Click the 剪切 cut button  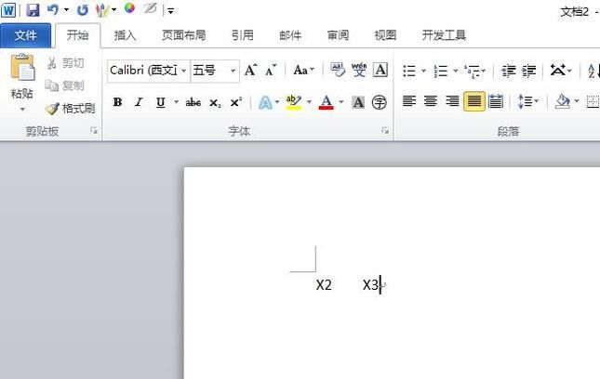pos(65,63)
